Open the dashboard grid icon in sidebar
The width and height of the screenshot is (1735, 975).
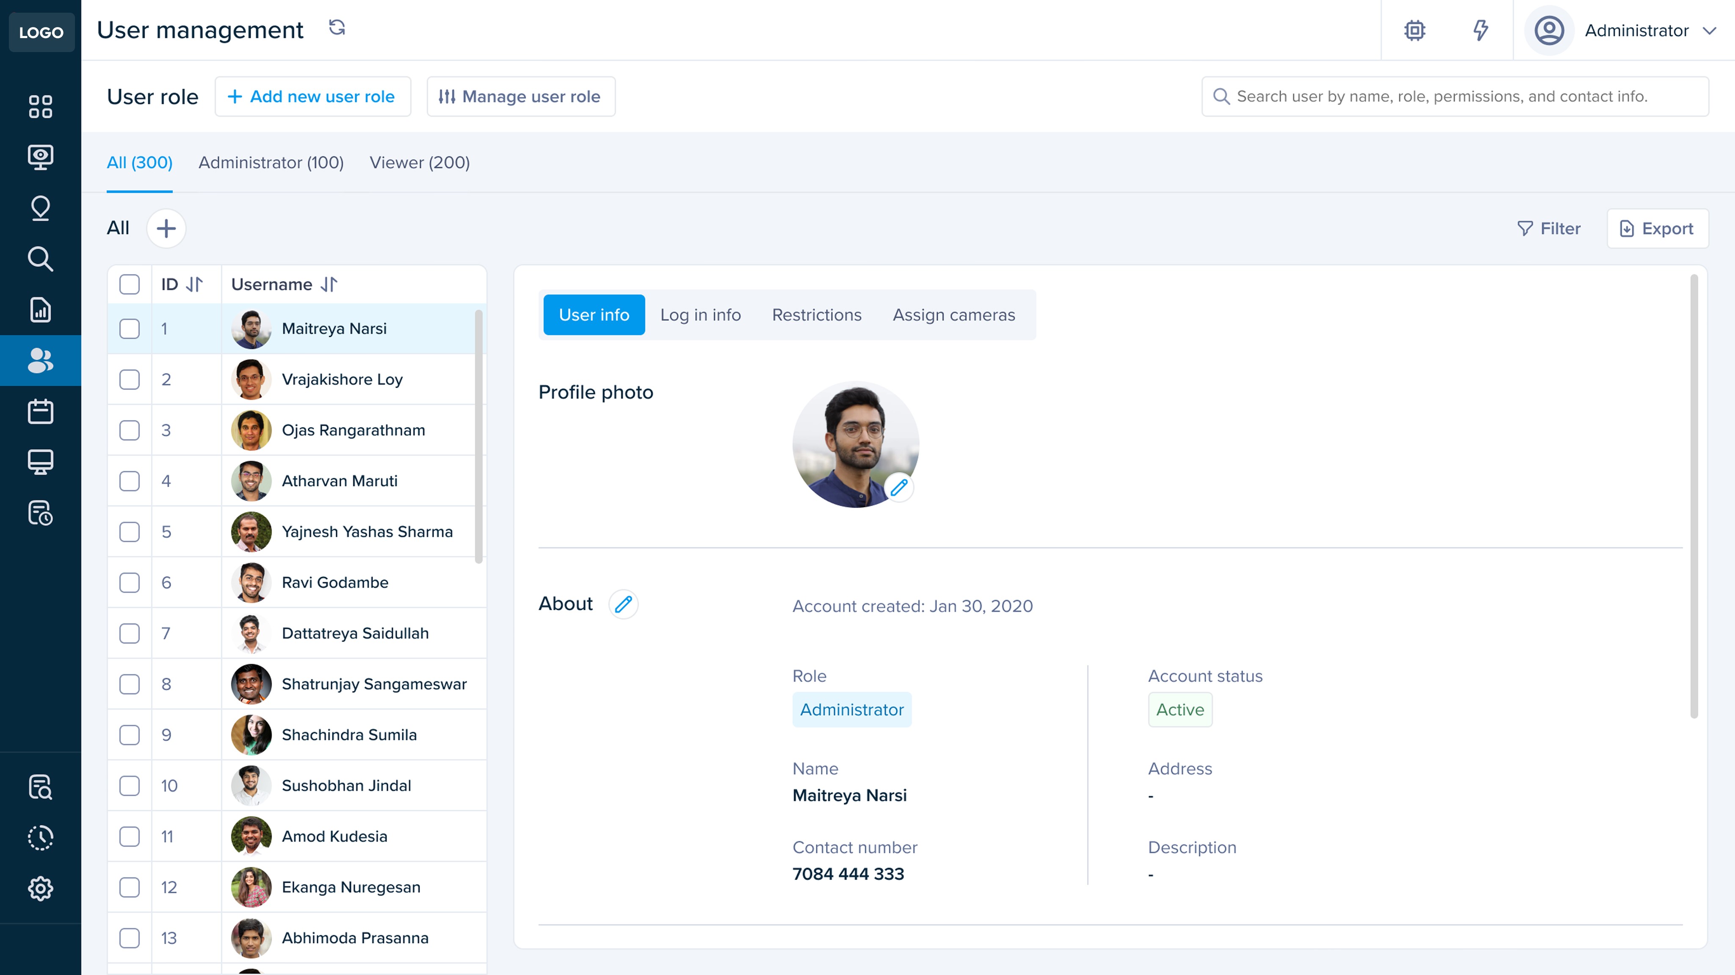40,106
